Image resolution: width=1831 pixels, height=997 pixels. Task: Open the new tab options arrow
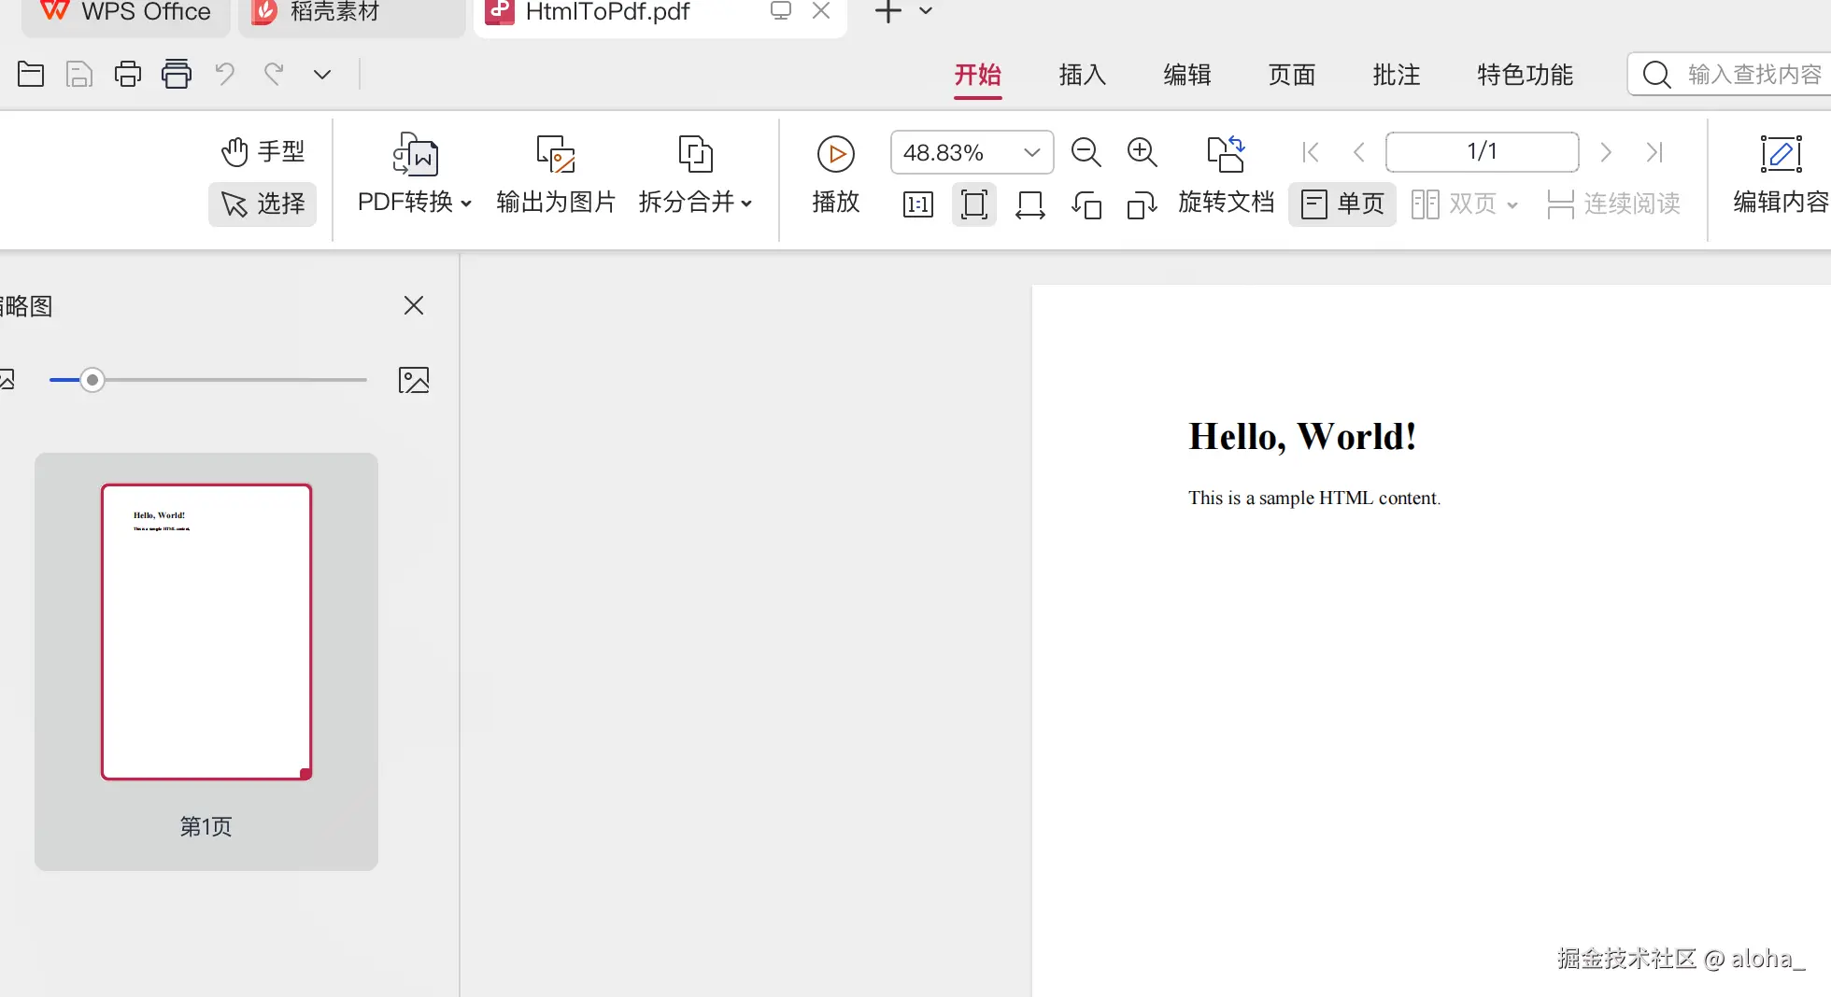coord(926,11)
